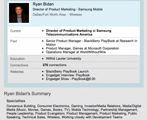The height and width of the screenshot is (120, 147).
Task: Click the Dallas/Fort Worth Area location
Action: tap(49, 15)
